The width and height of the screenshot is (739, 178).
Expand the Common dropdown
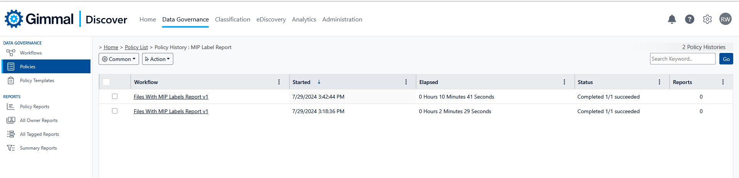(x=119, y=59)
